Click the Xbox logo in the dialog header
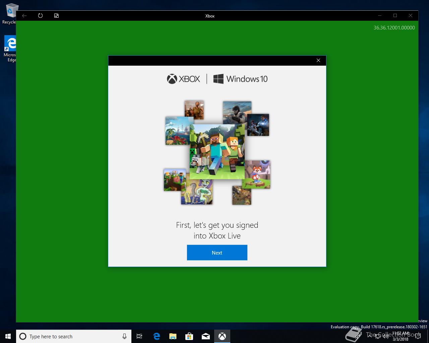Screen dimensions: 429x343 (x=183, y=79)
